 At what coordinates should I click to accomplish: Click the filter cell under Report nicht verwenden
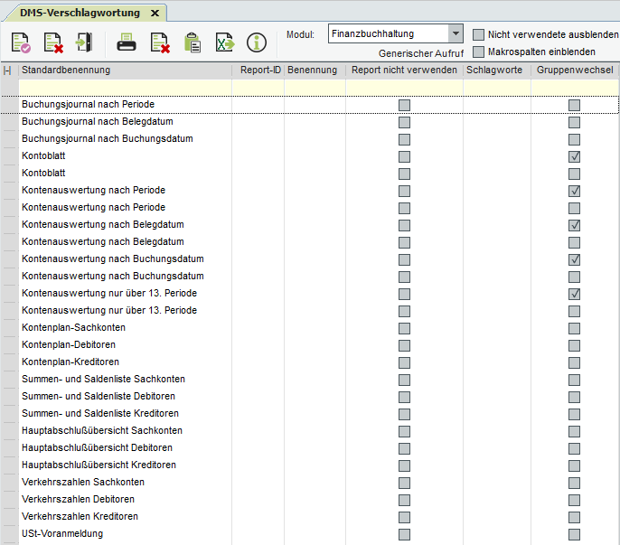click(405, 88)
